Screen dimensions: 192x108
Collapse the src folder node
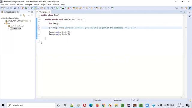click(4, 23)
